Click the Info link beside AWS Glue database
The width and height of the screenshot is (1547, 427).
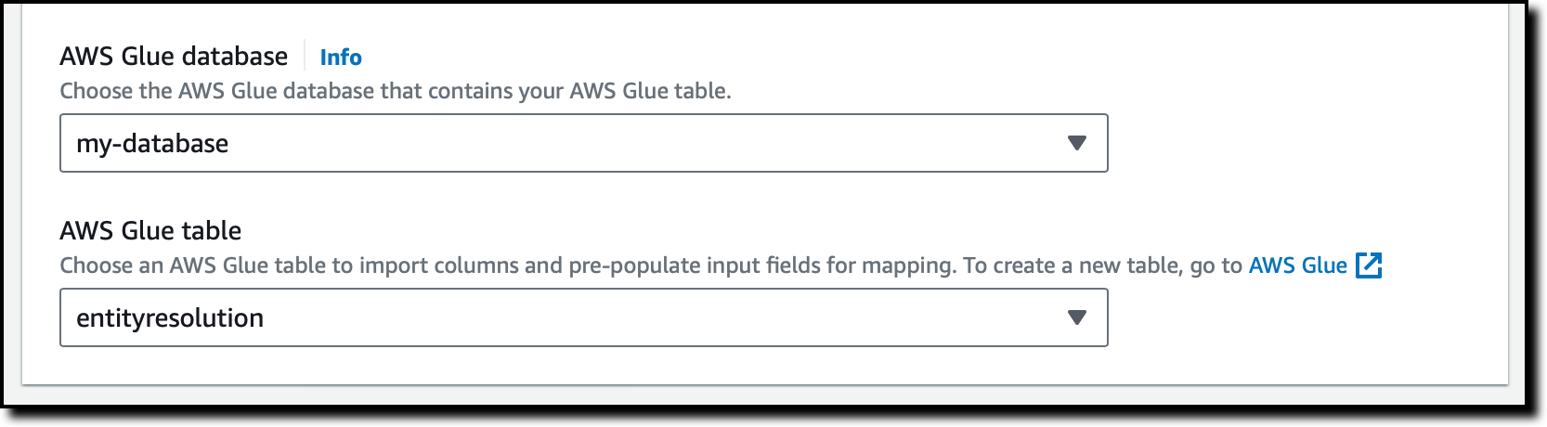pyautogui.click(x=340, y=58)
